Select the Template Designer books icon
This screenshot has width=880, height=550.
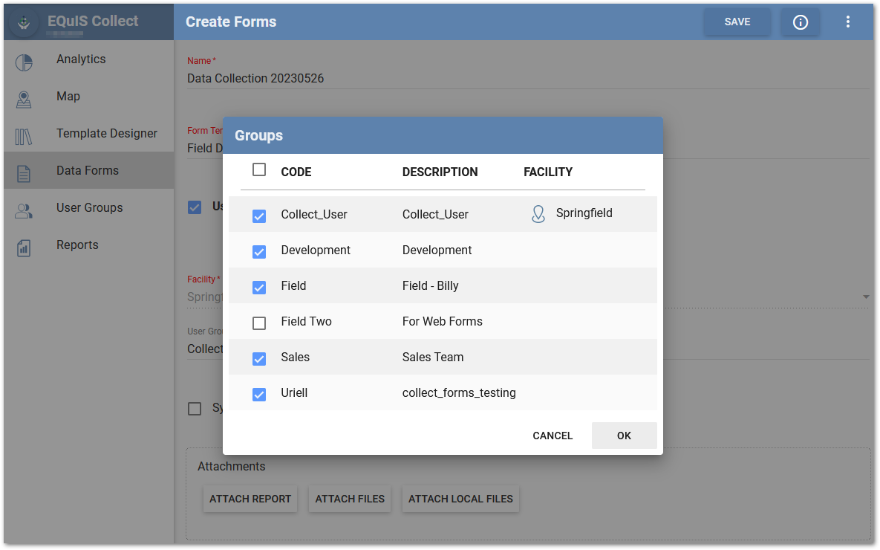pos(24,136)
